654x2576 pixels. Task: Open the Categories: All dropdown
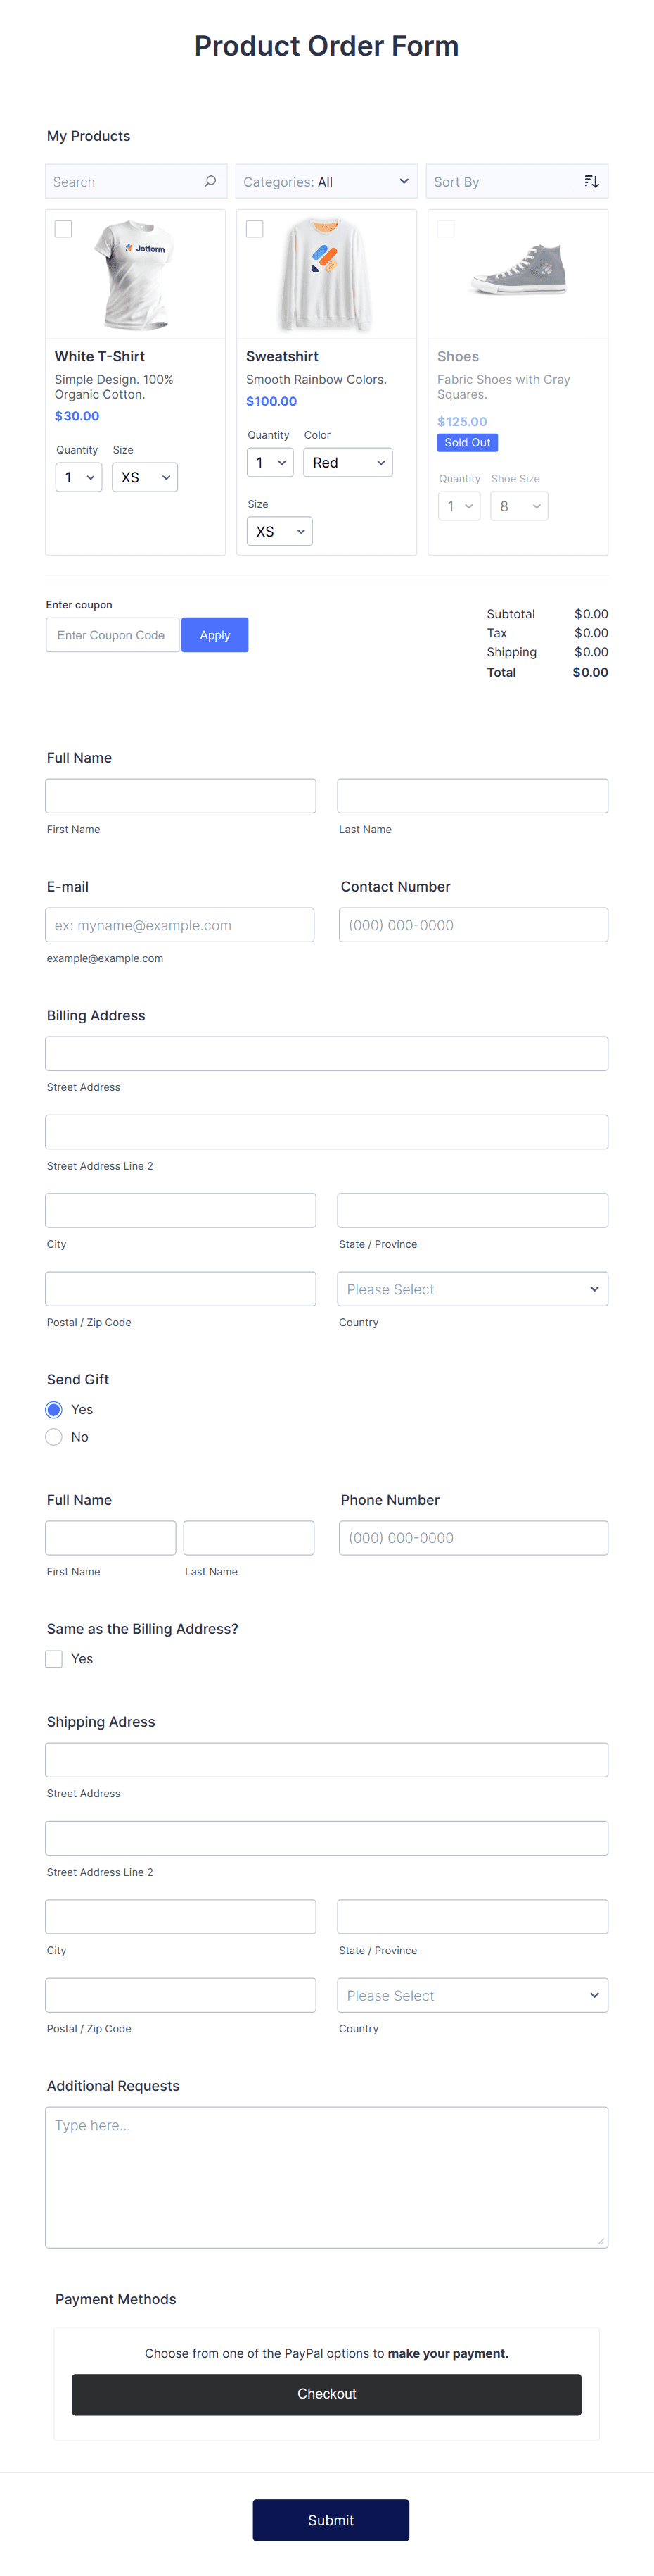tap(326, 181)
